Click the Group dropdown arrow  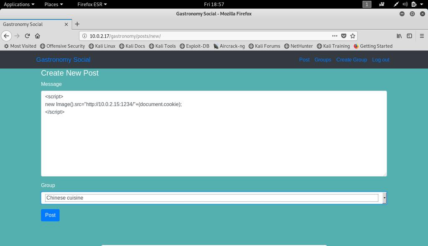[x=385, y=198]
